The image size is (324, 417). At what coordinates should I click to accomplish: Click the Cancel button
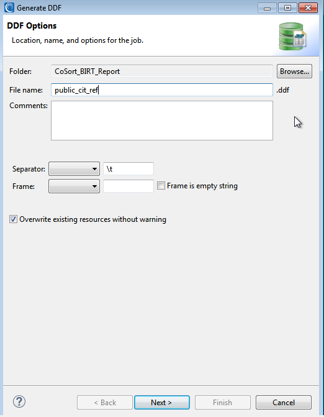pos(284,402)
